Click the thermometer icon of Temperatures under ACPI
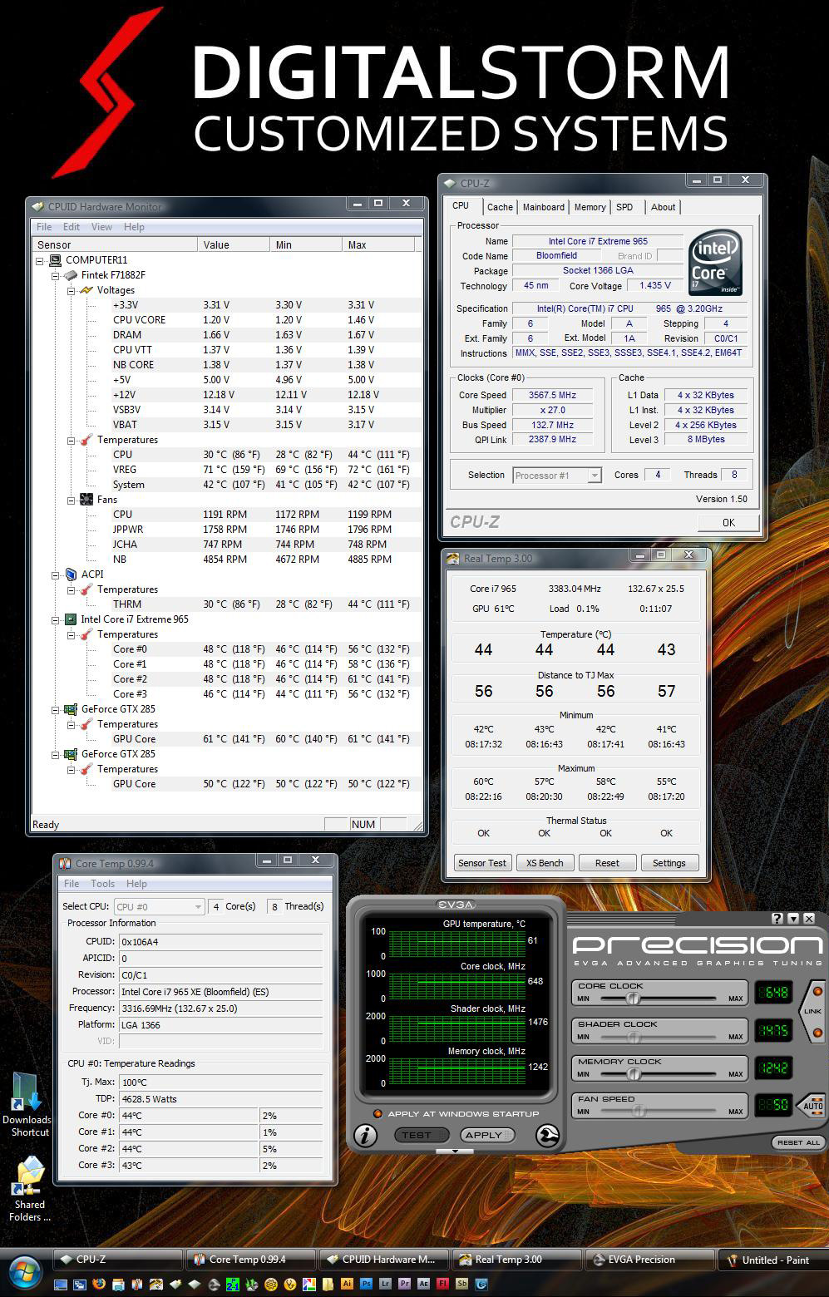Screen dimensions: 829x1297 point(86,589)
